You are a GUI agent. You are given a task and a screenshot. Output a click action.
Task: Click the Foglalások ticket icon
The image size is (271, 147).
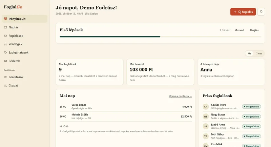pyautogui.click(x=5, y=36)
